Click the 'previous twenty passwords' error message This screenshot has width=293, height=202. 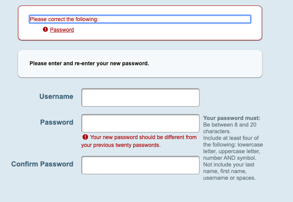121,145
